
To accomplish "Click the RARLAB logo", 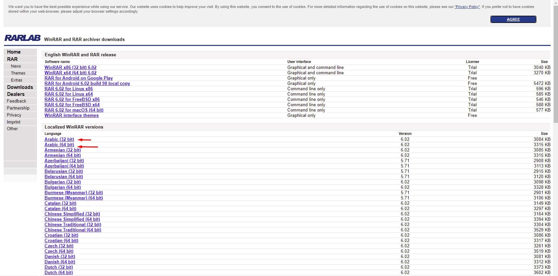I will pyautogui.click(x=22, y=38).
